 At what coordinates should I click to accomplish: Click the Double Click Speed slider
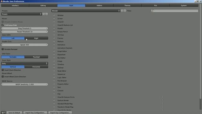point(25,45)
